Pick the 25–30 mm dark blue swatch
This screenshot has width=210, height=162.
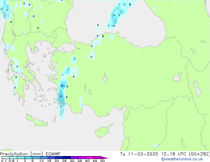coord(67,158)
